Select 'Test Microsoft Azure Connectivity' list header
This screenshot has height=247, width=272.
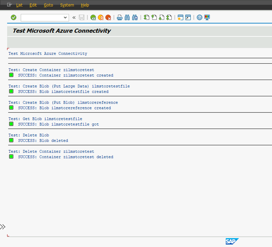click(48, 54)
